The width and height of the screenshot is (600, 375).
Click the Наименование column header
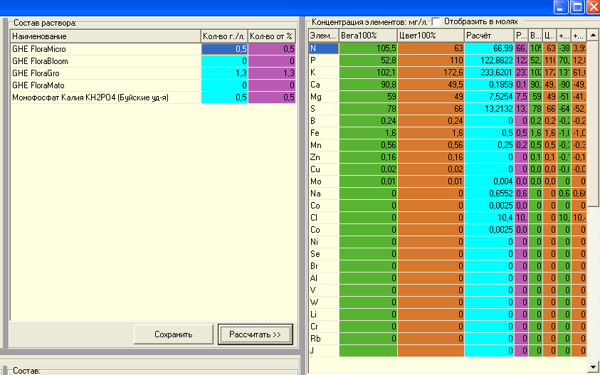(x=105, y=36)
